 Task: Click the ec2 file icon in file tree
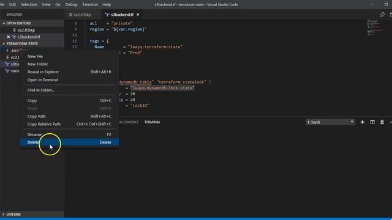point(8,57)
